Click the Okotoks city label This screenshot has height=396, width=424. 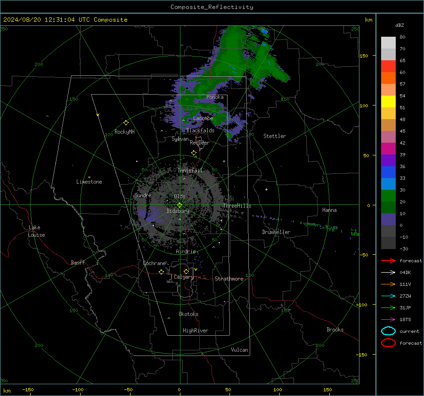tap(188, 314)
